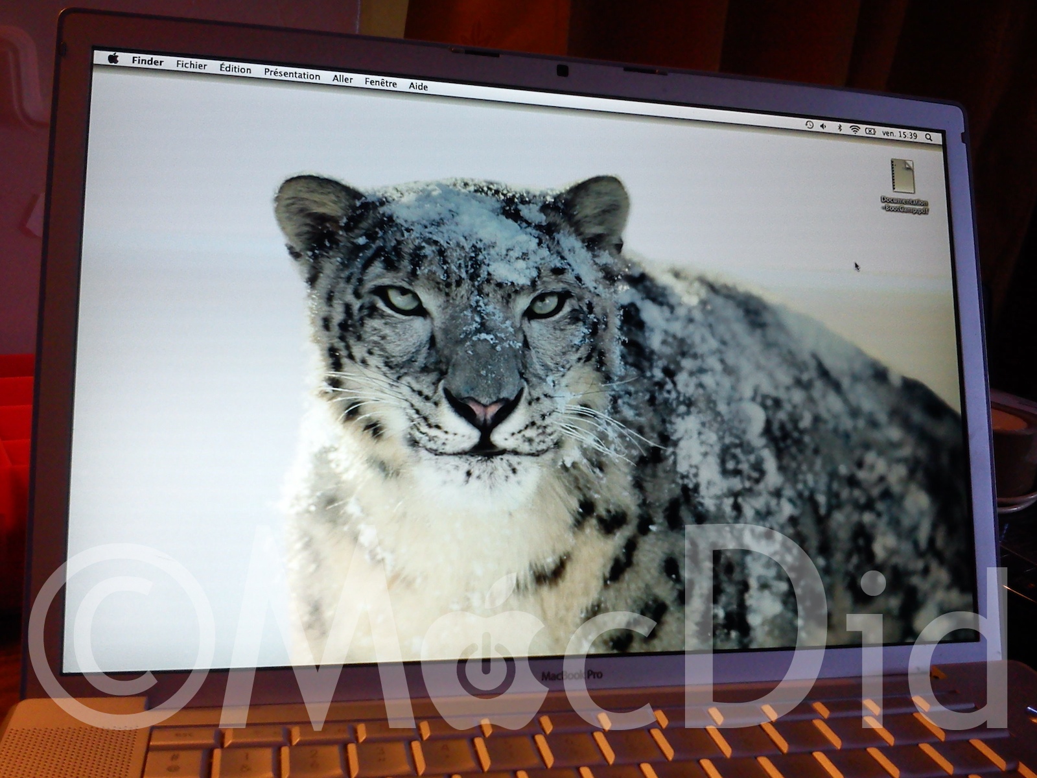The height and width of the screenshot is (778, 1037).
Task: Open the Fenêtre menu
Action: point(380,82)
